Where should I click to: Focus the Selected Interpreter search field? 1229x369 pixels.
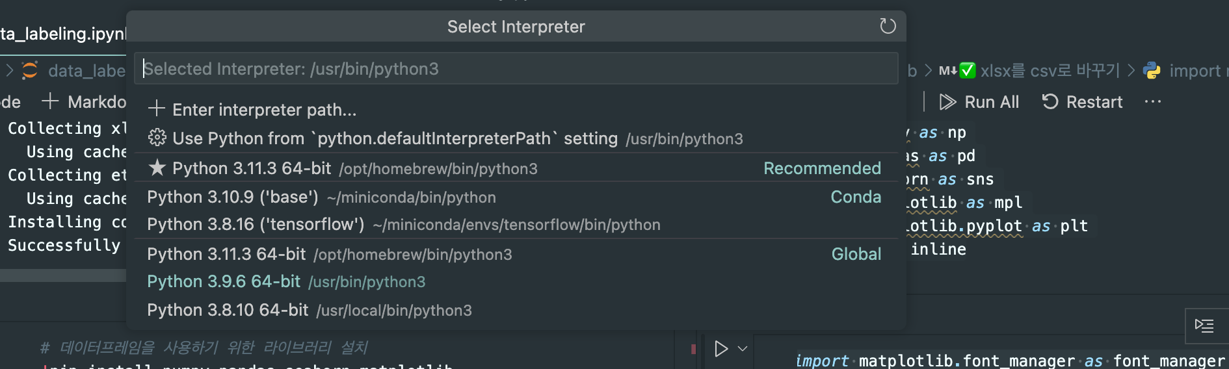515,69
